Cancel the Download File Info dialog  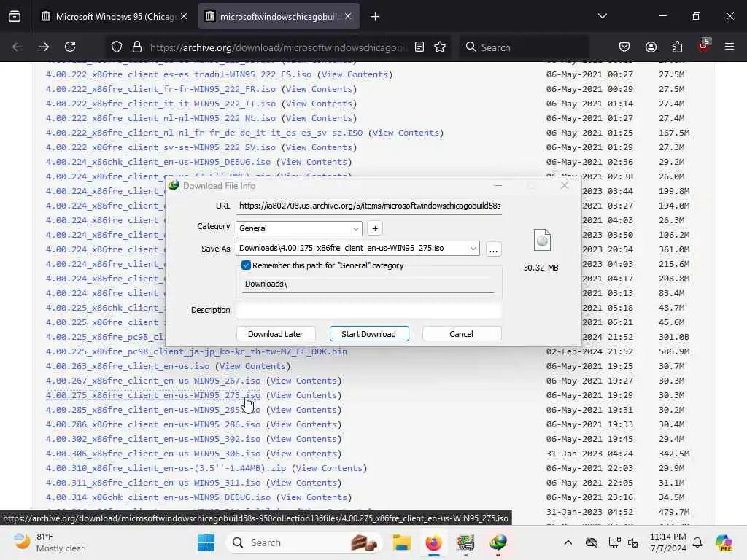[461, 334]
